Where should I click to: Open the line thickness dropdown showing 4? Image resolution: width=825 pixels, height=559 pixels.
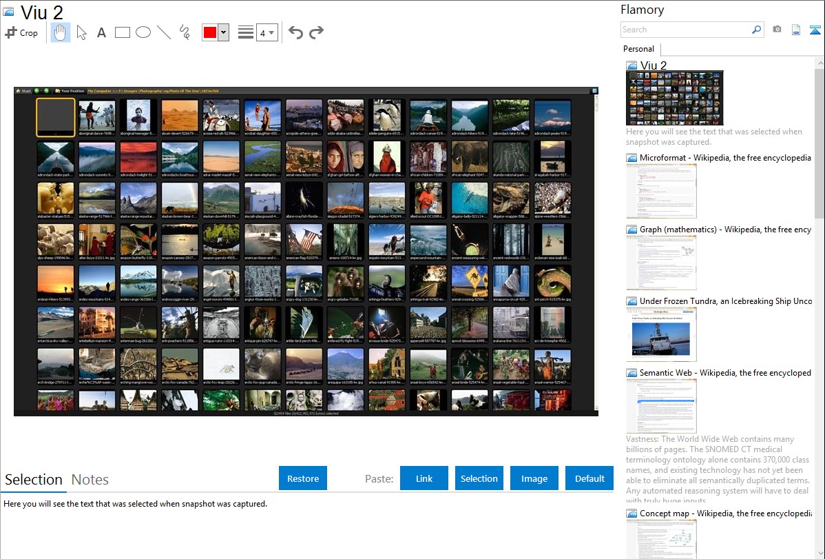pos(267,32)
